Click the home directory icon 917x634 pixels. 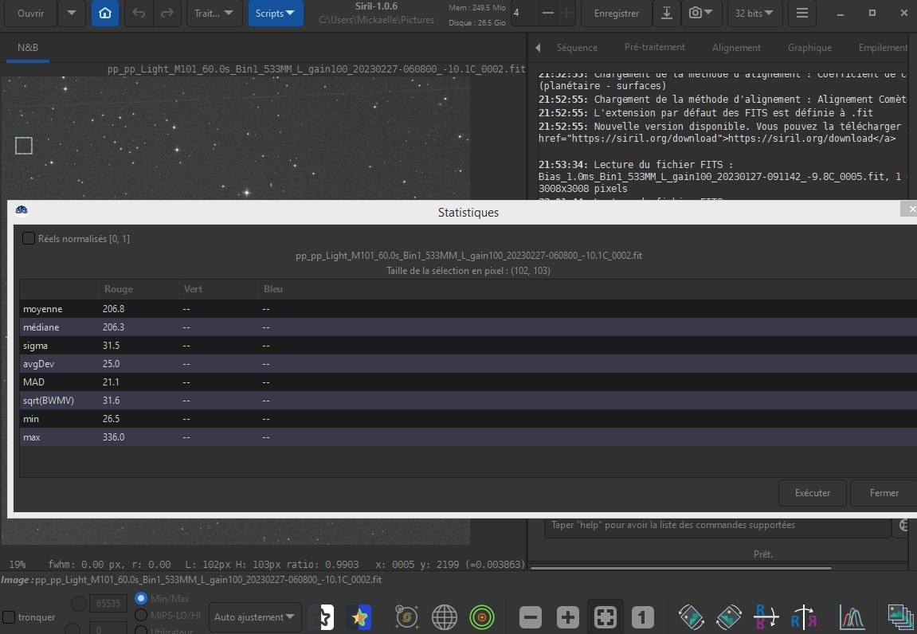click(x=105, y=13)
